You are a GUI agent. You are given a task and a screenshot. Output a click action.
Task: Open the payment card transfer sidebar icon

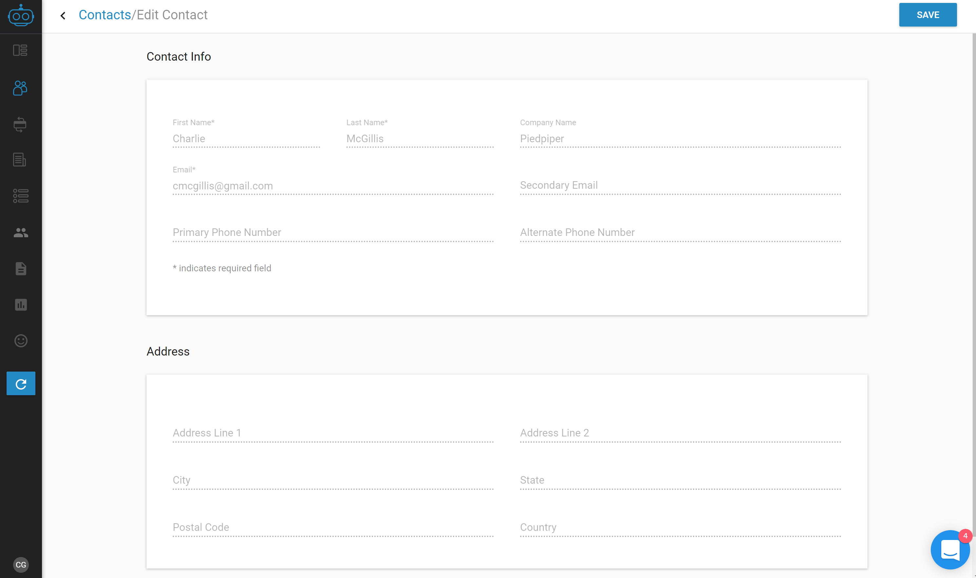pos(20,125)
